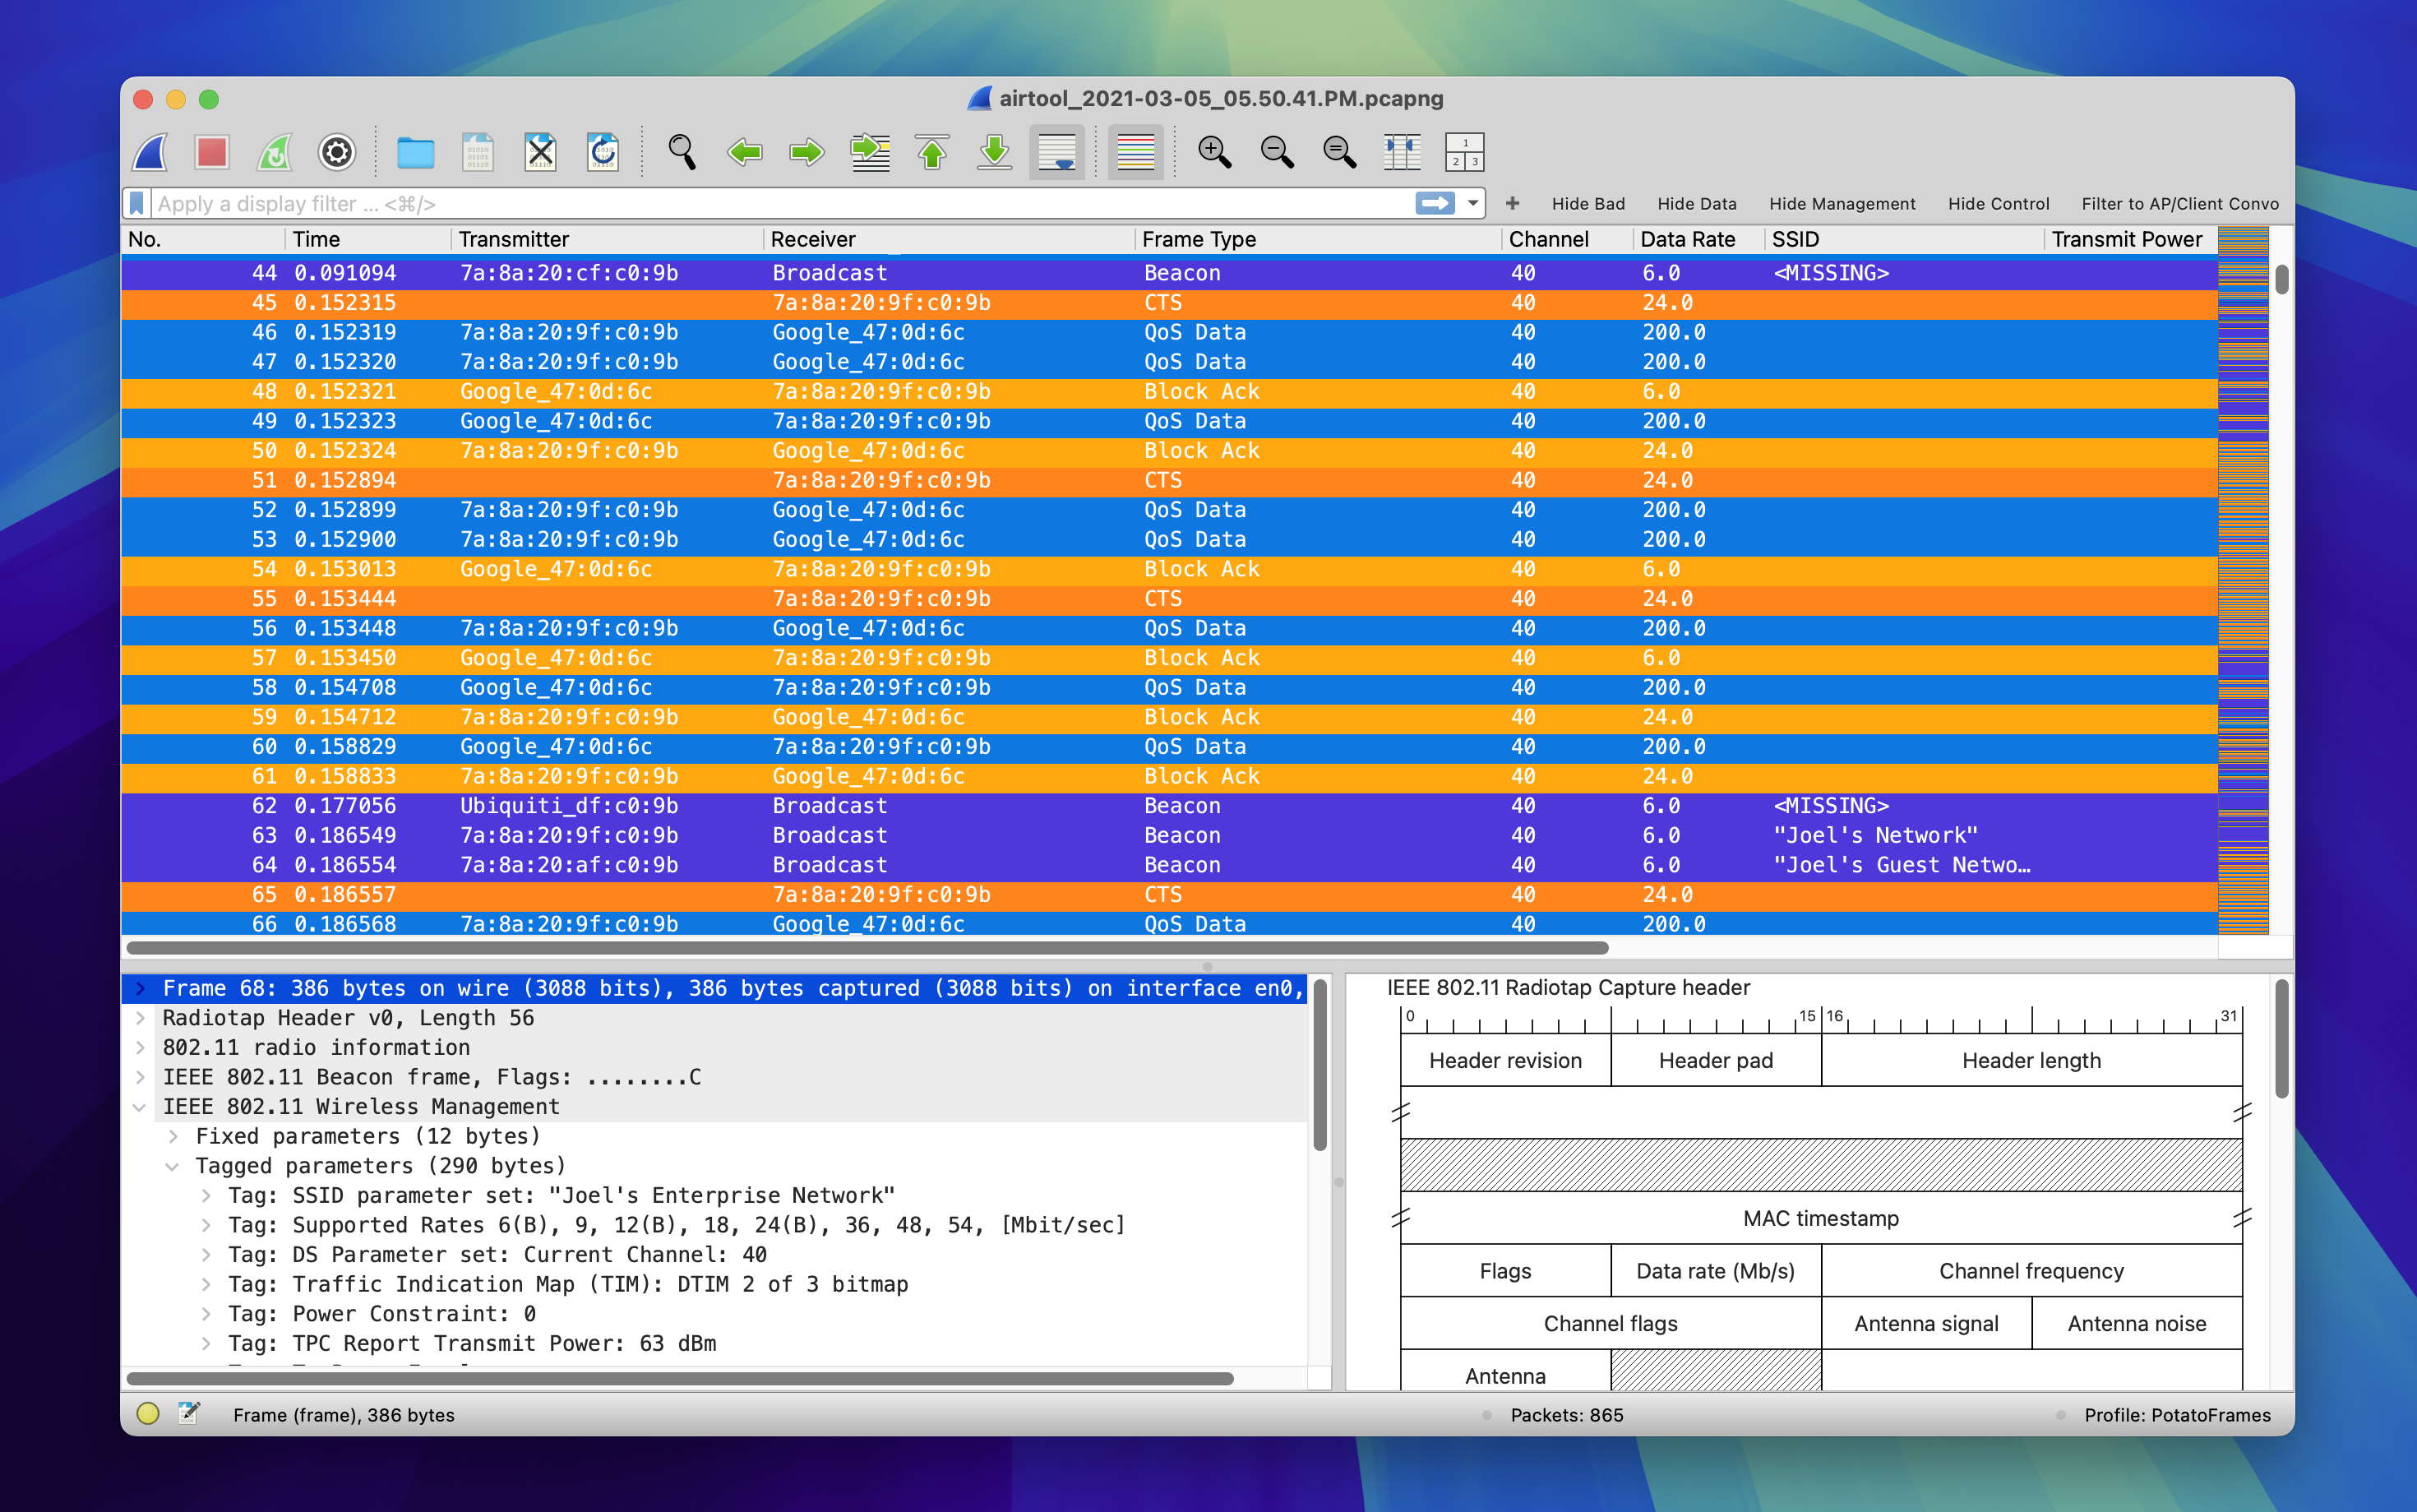The height and width of the screenshot is (1512, 2417).
Task: Zoom out of packet text
Action: (1278, 153)
